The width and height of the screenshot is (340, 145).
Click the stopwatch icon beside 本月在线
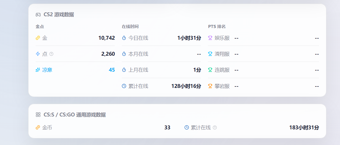tap(124, 54)
